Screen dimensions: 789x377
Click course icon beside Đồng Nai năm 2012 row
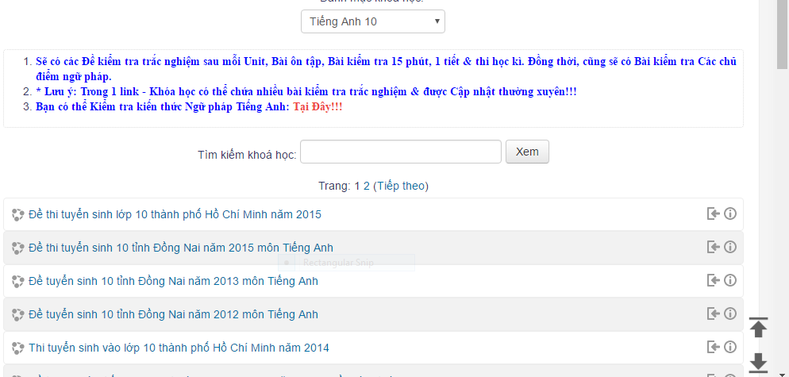[x=18, y=315]
